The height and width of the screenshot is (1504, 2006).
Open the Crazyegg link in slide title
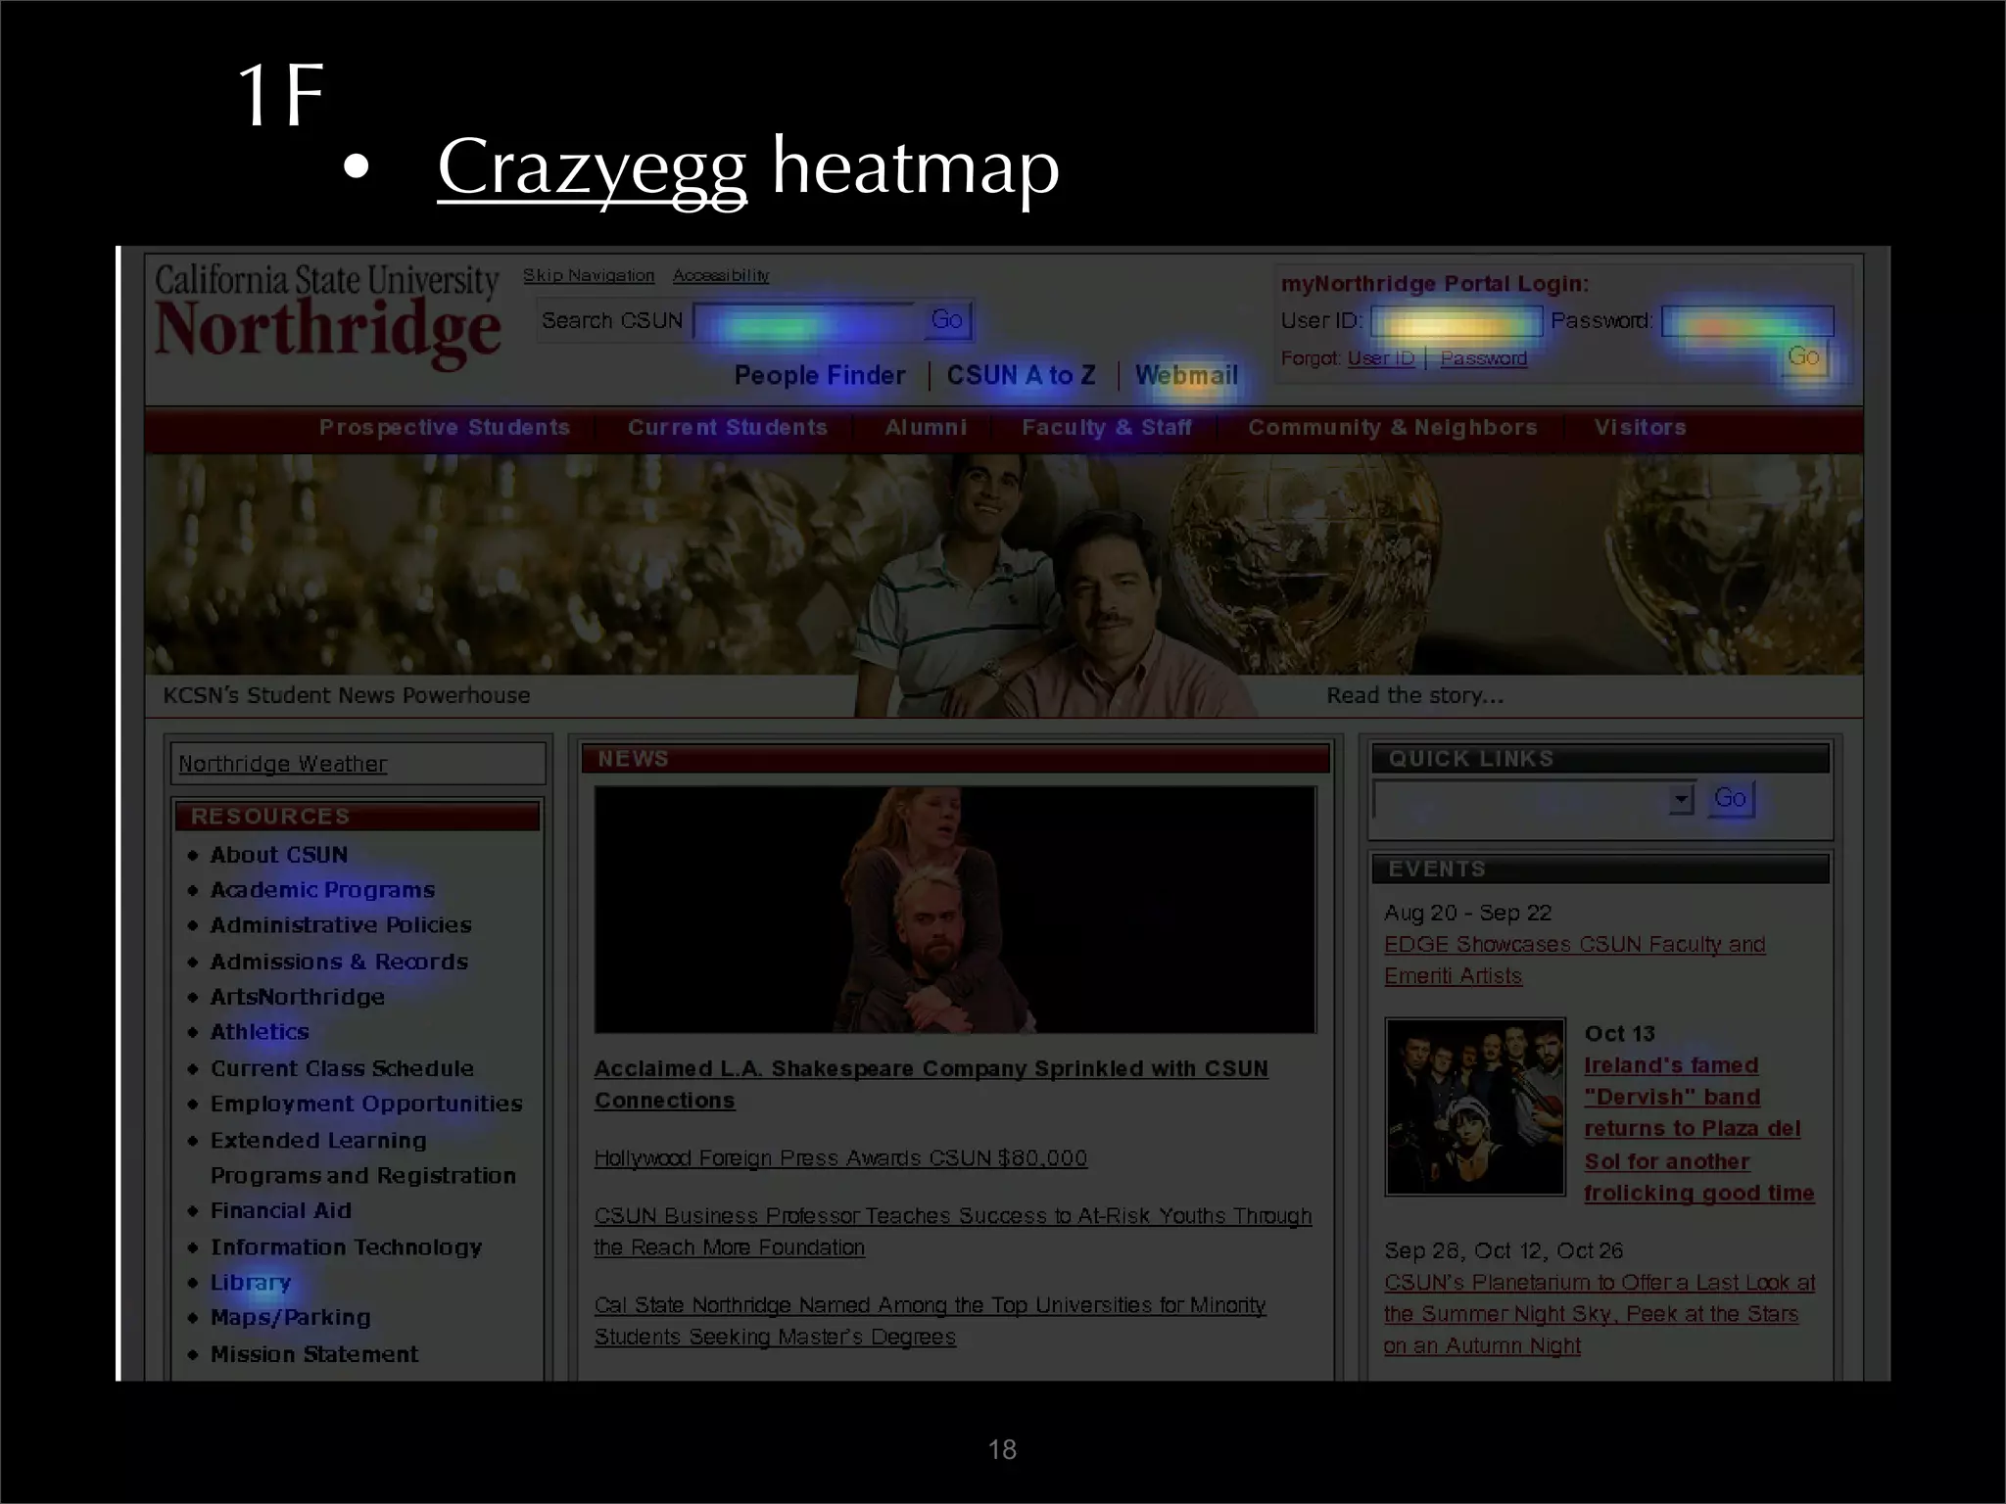(x=592, y=168)
